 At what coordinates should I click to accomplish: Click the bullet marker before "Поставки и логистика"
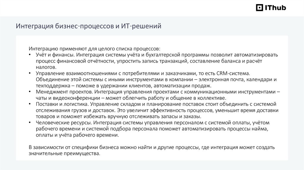(30, 104)
